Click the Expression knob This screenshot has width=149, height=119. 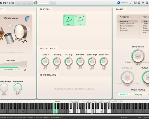point(18,87)
